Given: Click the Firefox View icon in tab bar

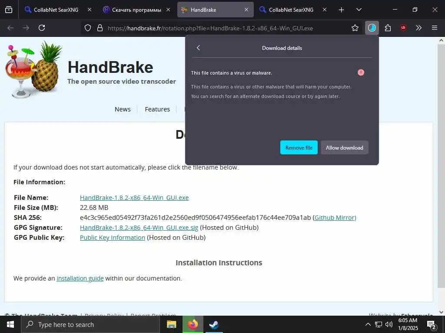Looking at the screenshot, I should (9, 10).
